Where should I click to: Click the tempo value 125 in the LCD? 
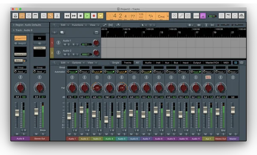pyautogui.click(x=141, y=15)
